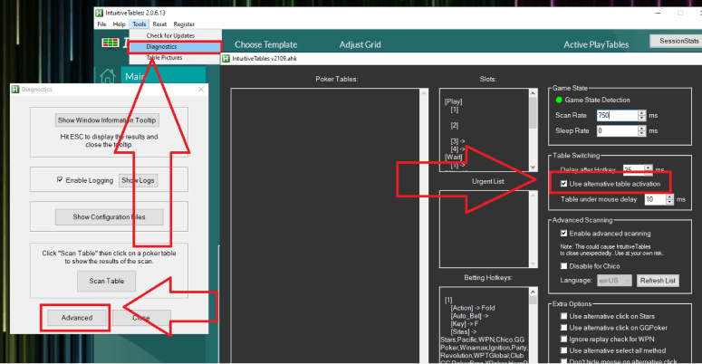This screenshot has height=364, width=702.
Task: Click IntuitiveTables title bar app icon
Action: tap(100, 13)
